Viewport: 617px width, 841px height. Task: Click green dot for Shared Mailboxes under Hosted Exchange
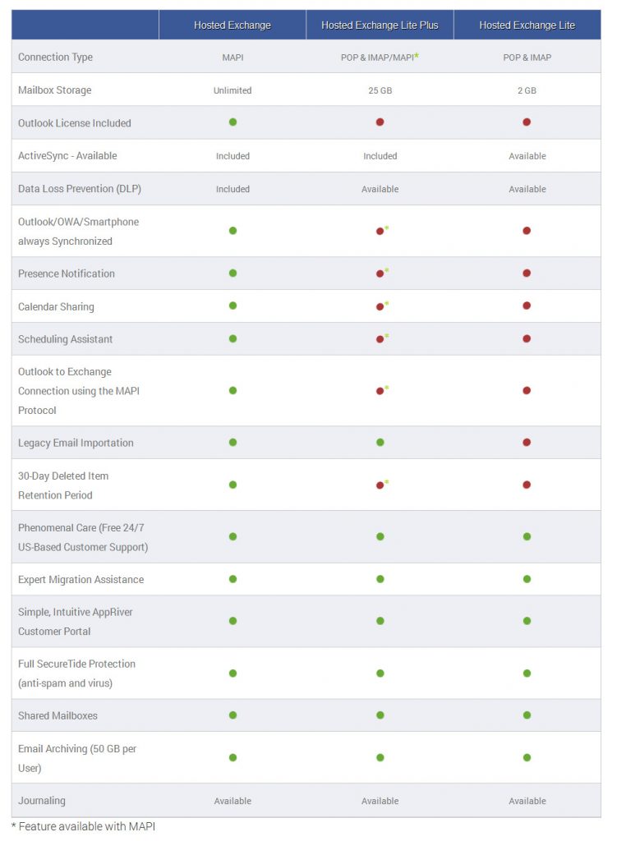[233, 715]
